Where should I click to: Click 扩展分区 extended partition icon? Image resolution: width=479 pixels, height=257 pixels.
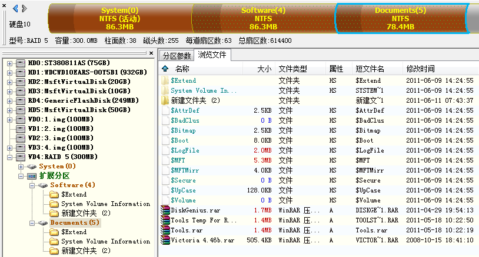tap(32, 176)
